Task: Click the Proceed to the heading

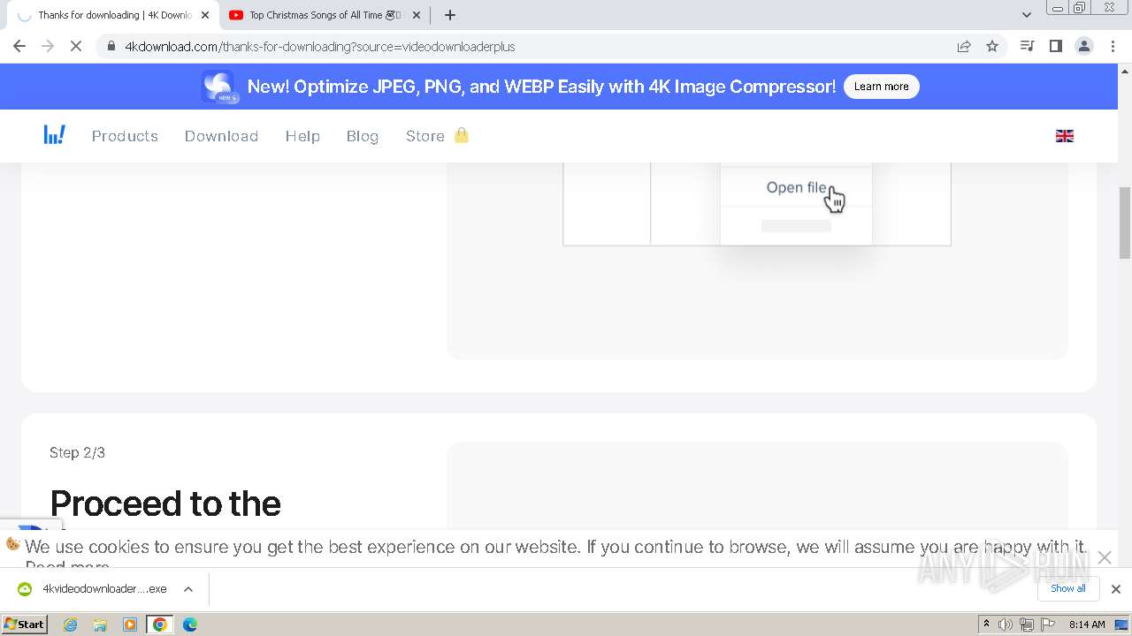Action: point(165,503)
